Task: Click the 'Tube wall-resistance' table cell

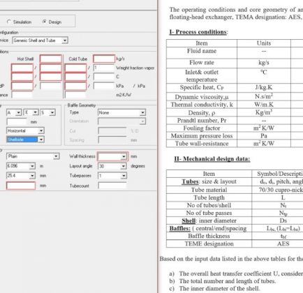Action: pyautogui.click(x=202, y=144)
